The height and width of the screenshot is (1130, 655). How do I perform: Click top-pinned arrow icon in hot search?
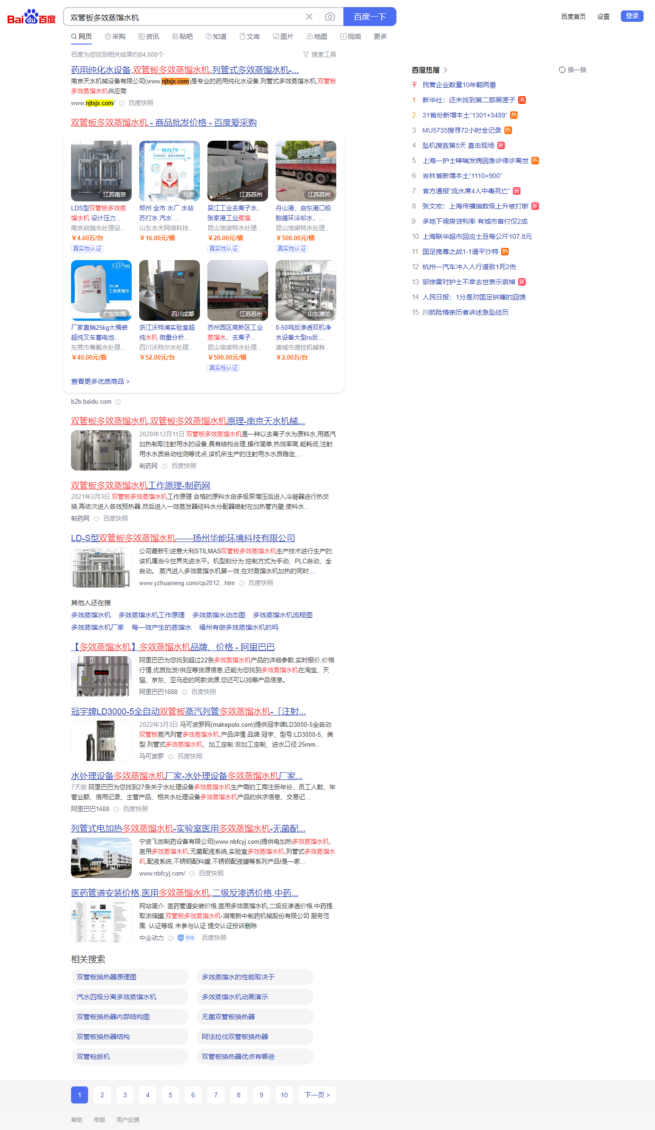click(x=414, y=85)
